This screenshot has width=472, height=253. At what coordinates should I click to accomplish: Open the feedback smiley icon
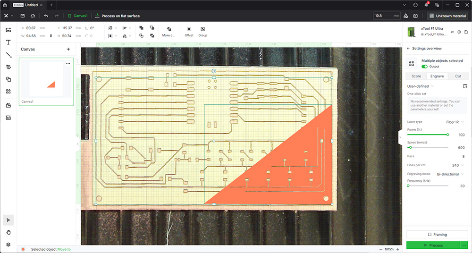tap(416, 5)
